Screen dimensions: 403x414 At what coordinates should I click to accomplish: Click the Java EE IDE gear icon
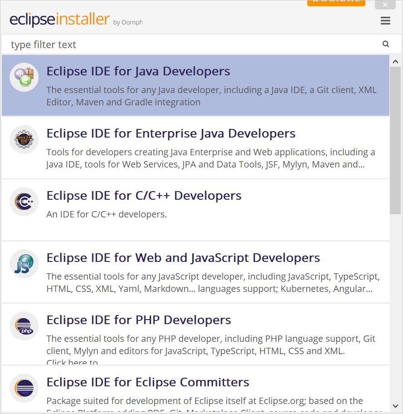(24, 139)
